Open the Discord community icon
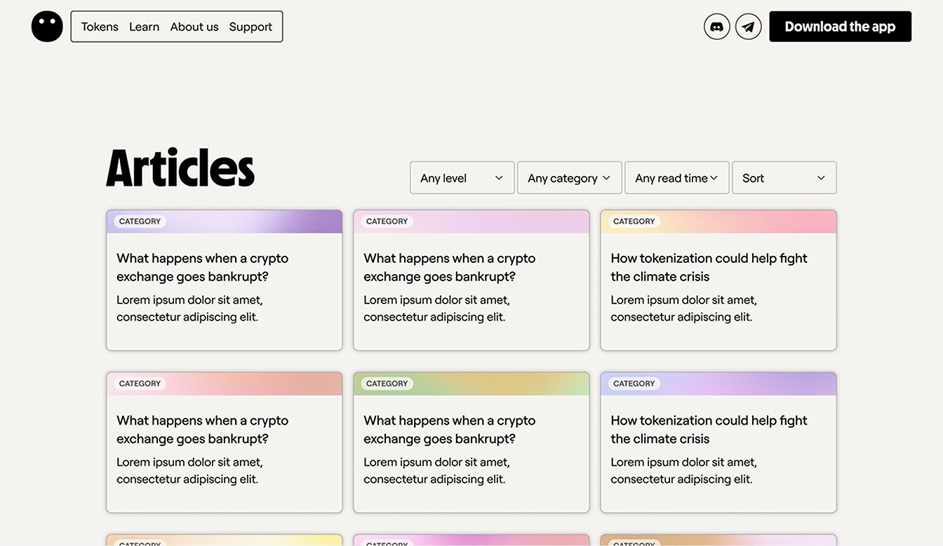The width and height of the screenshot is (943, 546). (716, 27)
